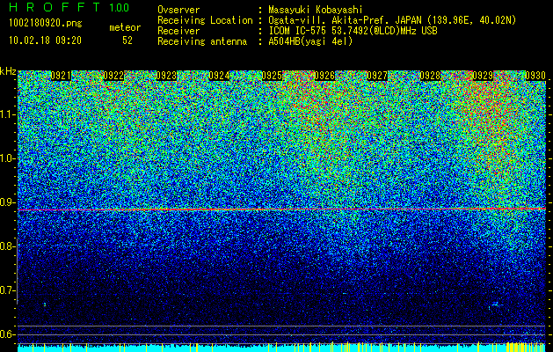Click the 0929 time marker

coord(483,76)
